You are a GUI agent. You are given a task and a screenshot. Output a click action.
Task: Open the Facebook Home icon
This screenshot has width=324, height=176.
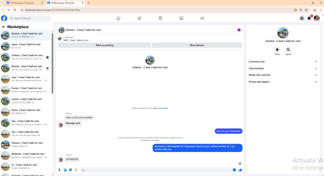click(118, 18)
